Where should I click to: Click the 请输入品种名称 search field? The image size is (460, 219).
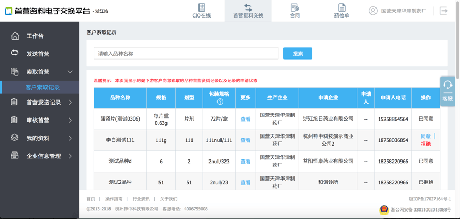186,53
